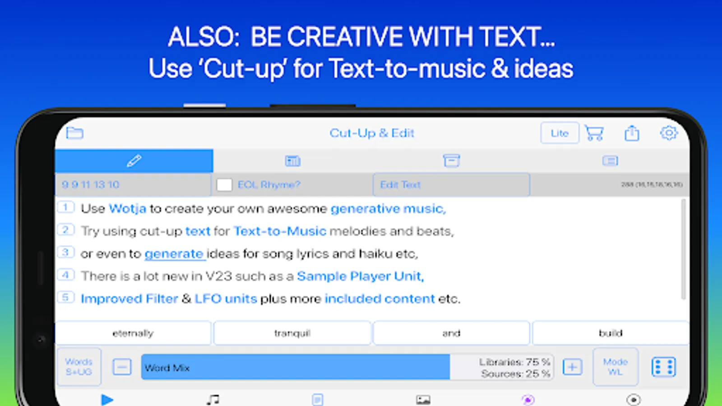722x406 pixels.
Task: Start playback with the play button
Action: tap(107, 400)
